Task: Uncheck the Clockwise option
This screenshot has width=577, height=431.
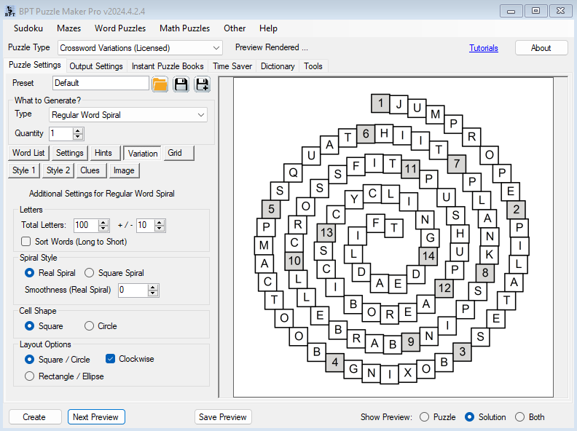Action: click(x=111, y=359)
